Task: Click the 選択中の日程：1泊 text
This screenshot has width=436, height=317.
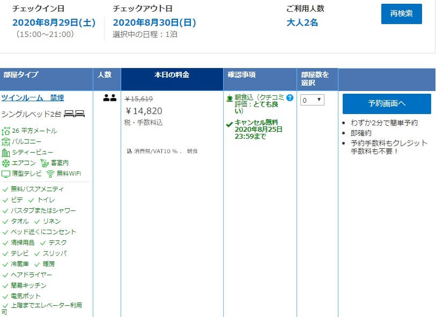Action: click(145, 34)
